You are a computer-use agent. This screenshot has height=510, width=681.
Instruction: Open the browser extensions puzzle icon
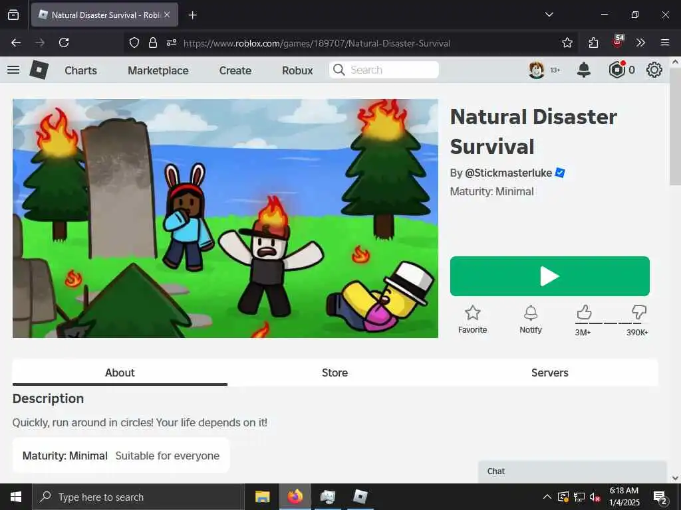[x=593, y=42]
